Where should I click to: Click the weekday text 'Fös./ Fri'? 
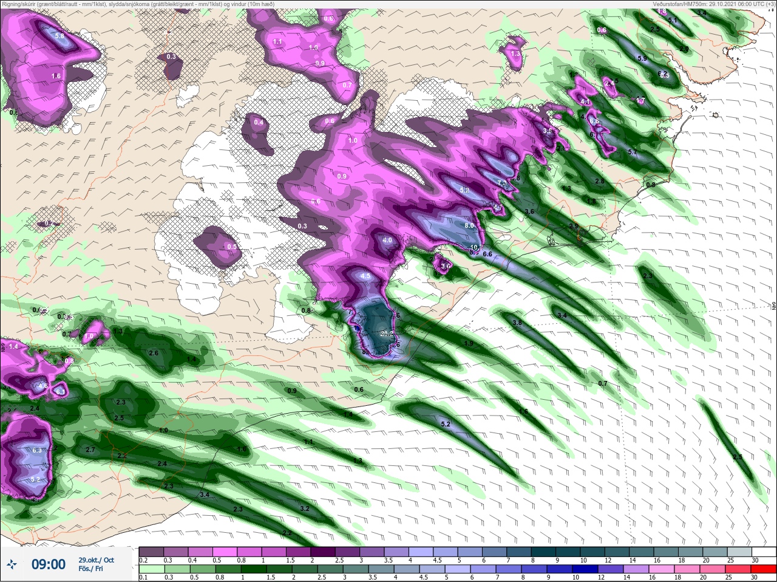[x=90, y=569]
